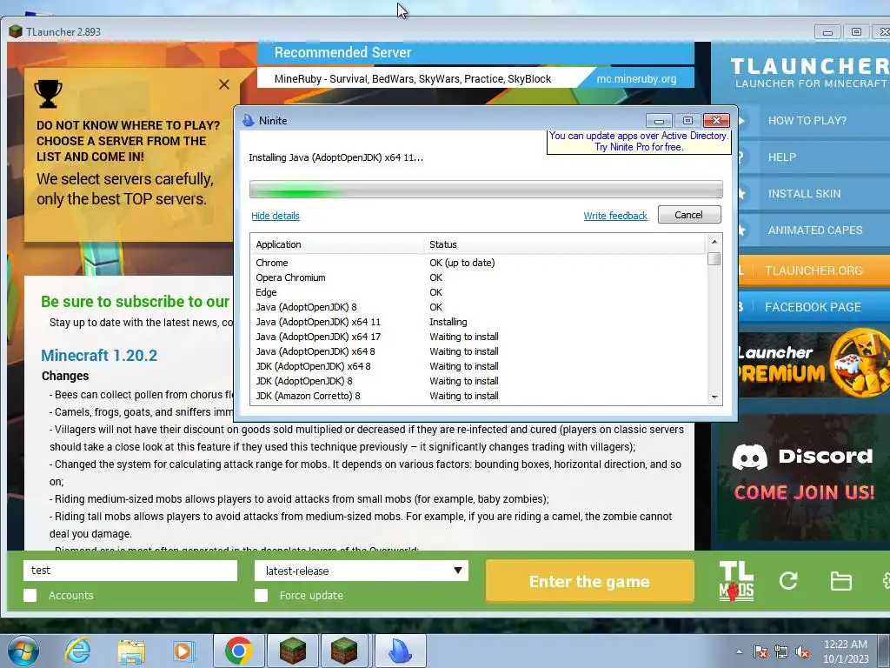890x668 pixels.
Task: Open ANIMATED CAPES sidebar item
Action: click(x=814, y=230)
